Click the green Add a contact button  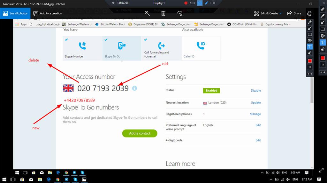[x=140, y=133]
